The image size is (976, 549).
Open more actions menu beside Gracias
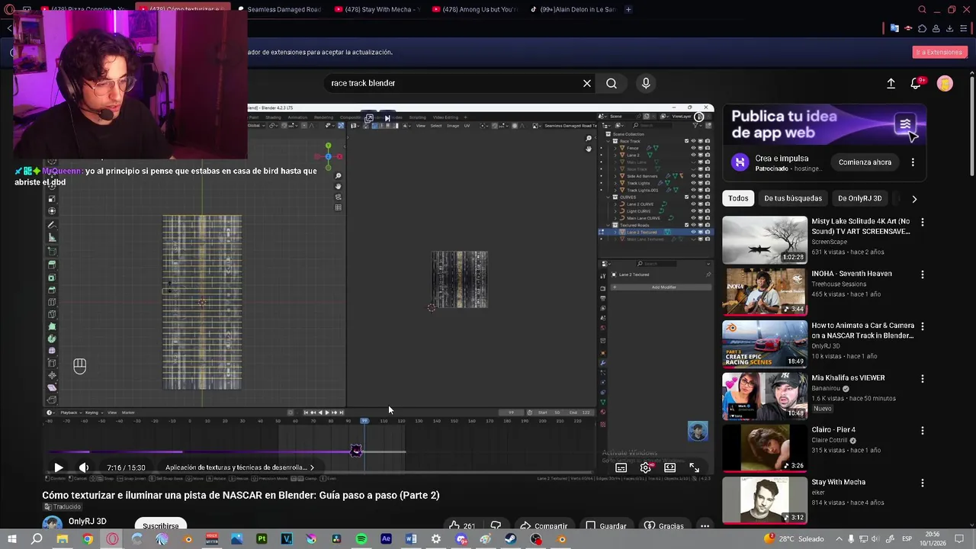[x=705, y=525]
